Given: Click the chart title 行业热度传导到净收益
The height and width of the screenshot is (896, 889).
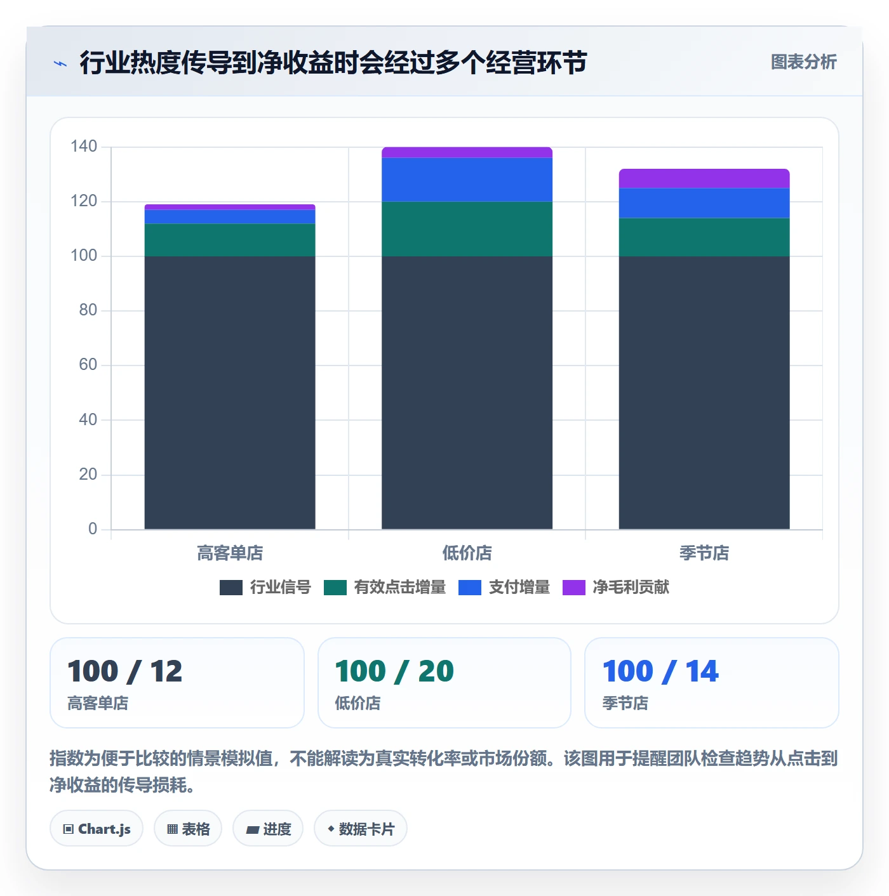Looking at the screenshot, I should 333,62.
